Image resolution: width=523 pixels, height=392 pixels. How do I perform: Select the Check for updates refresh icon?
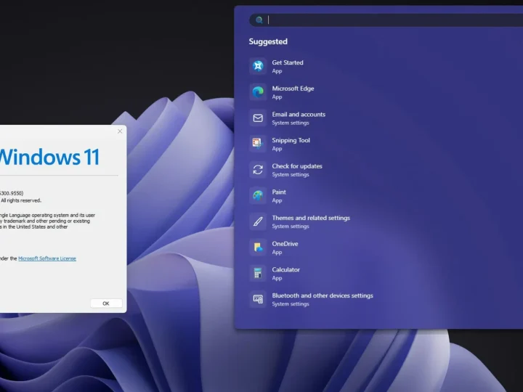pyautogui.click(x=258, y=170)
